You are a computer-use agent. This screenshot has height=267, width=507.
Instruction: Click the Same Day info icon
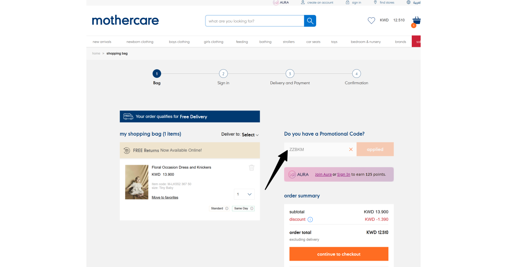click(x=252, y=208)
